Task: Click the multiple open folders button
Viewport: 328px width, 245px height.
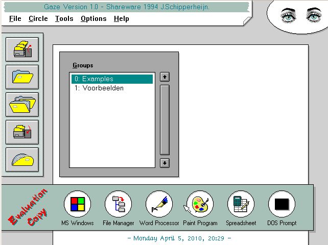Action: (x=22, y=105)
